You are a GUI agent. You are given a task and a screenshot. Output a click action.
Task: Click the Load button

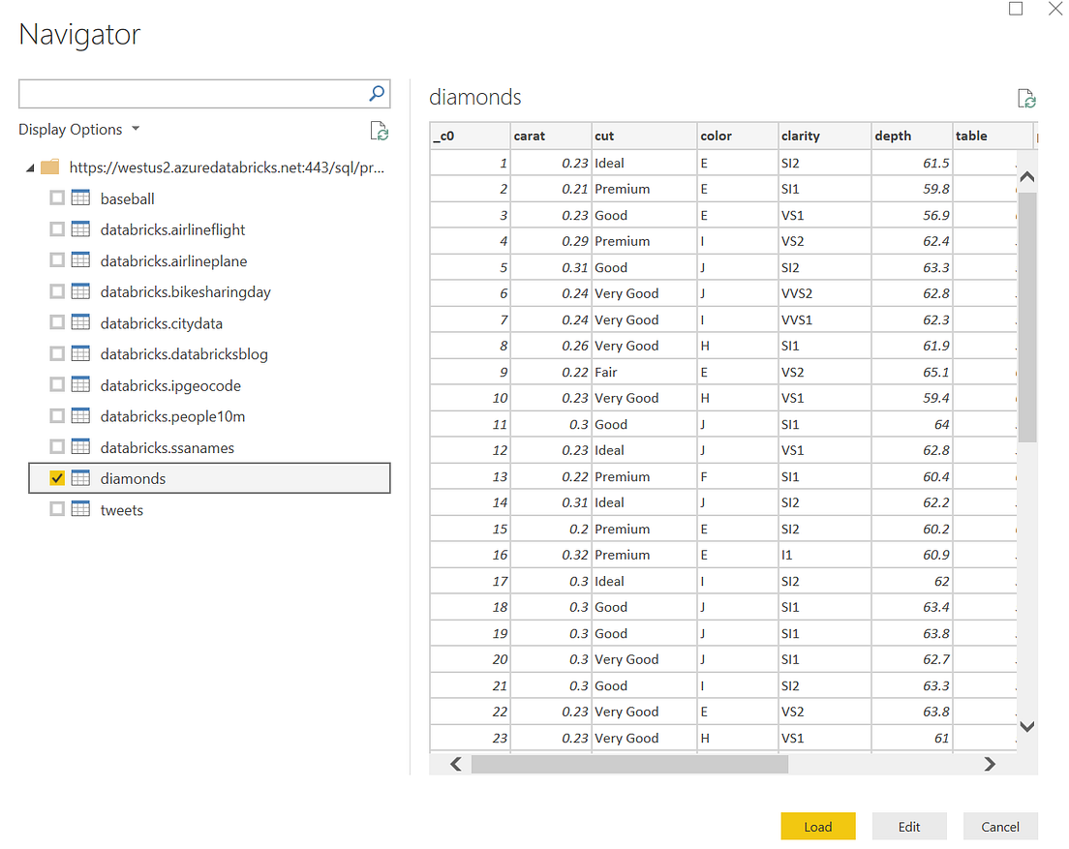(817, 826)
